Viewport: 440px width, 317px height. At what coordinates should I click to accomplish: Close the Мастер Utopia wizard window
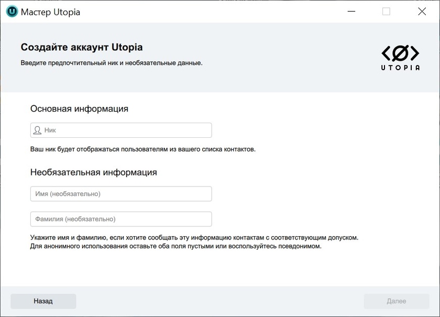pos(422,12)
